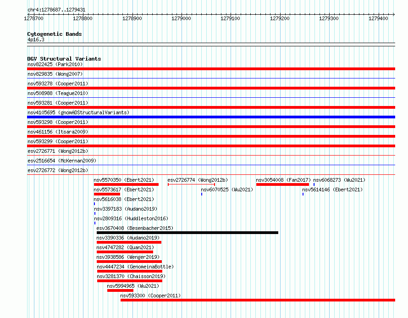Click ruler position 1278900
The height and width of the screenshot is (318, 408).
point(132,18)
